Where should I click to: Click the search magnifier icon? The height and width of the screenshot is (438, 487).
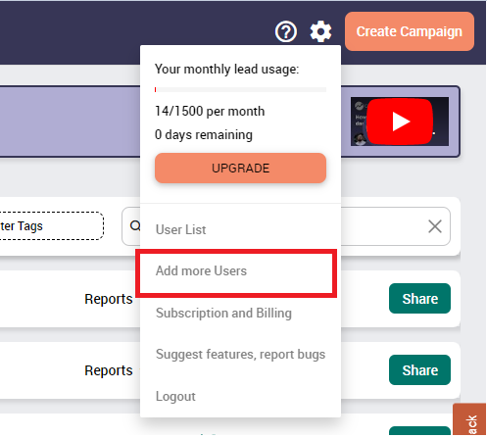point(135,225)
